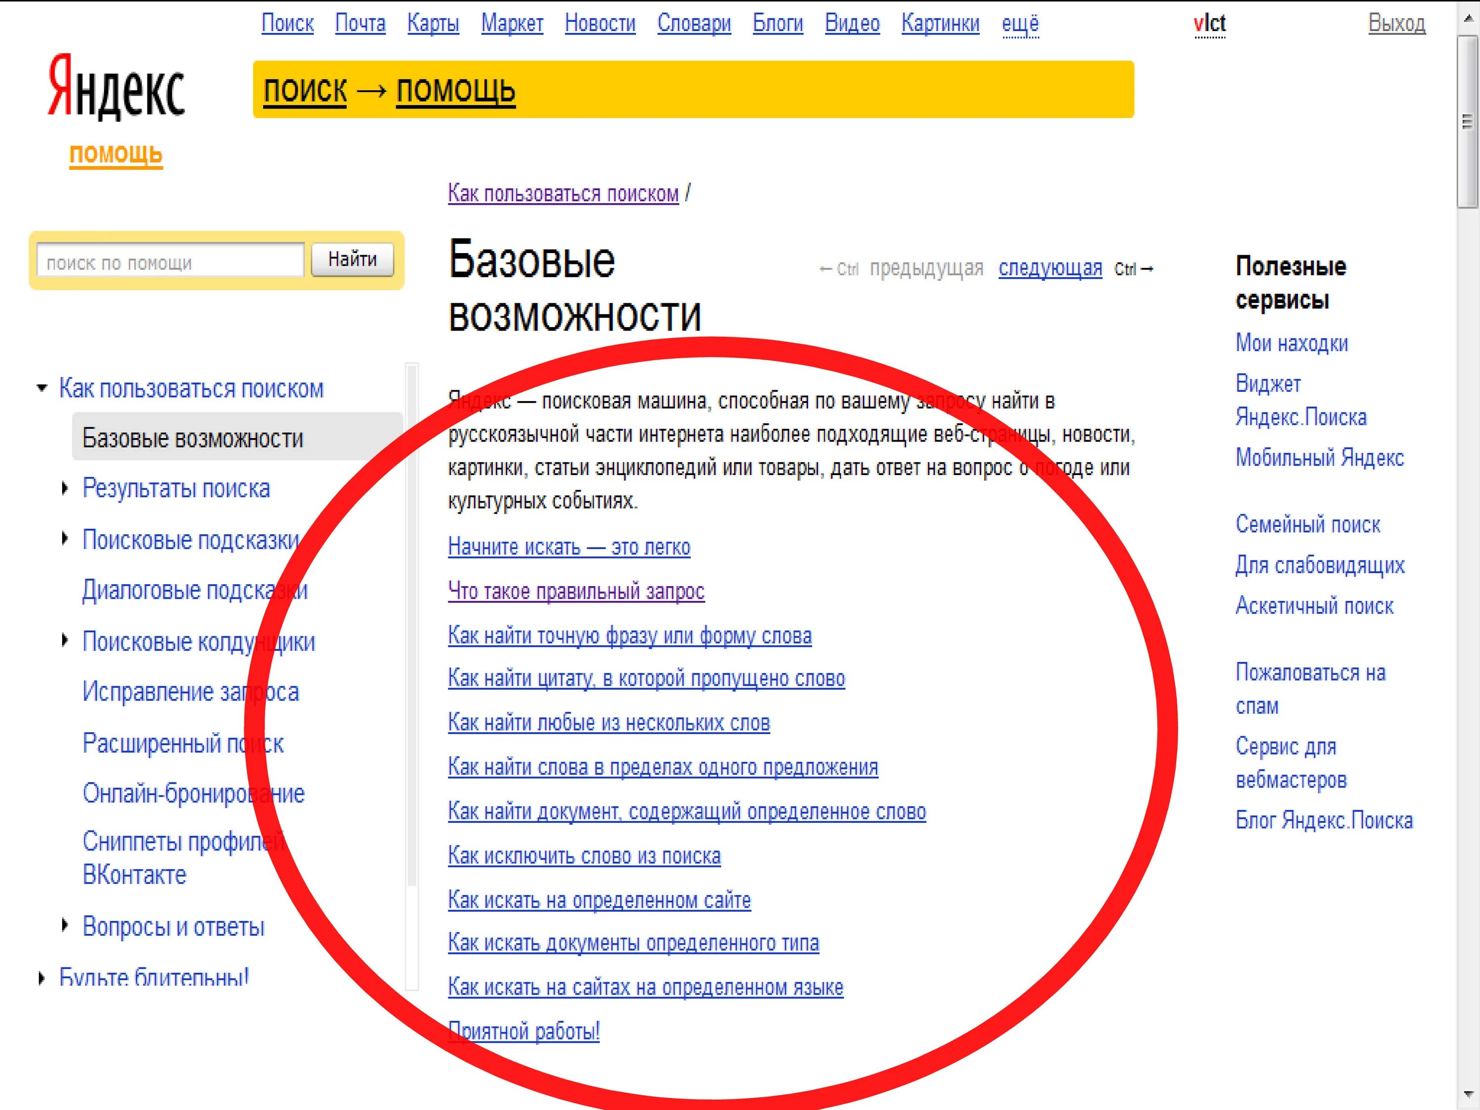Open Как искать документы определенного типа
The image size is (1480, 1110).
(633, 943)
